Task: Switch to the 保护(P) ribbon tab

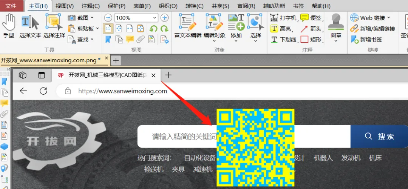Action: [x=116, y=6]
